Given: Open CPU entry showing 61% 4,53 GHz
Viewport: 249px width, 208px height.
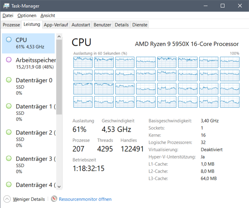Looking at the screenshot, I should pos(28,43).
